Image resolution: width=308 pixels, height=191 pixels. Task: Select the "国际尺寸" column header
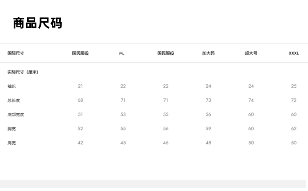[x=16, y=53]
